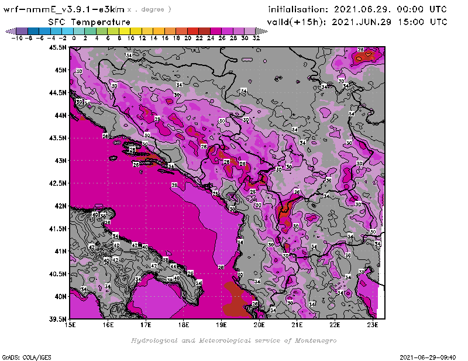This screenshot has height=361, width=468.
Task: Click the '16E' longitude label
Action: coord(108,325)
